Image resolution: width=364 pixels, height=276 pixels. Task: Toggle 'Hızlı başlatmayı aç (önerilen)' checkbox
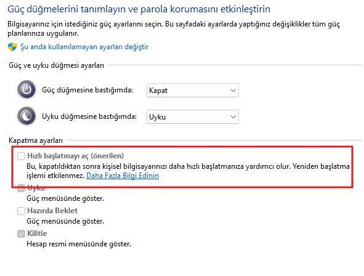click(x=21, y=156)
